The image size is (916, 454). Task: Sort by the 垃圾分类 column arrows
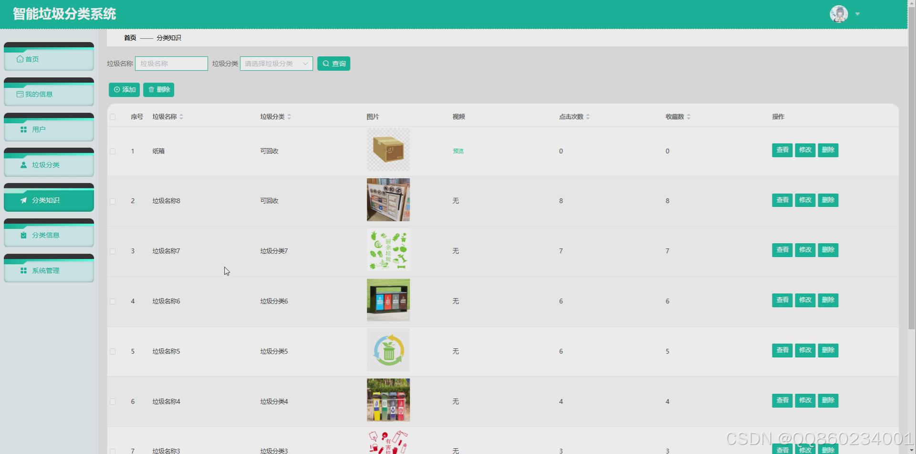coord(289,117)
